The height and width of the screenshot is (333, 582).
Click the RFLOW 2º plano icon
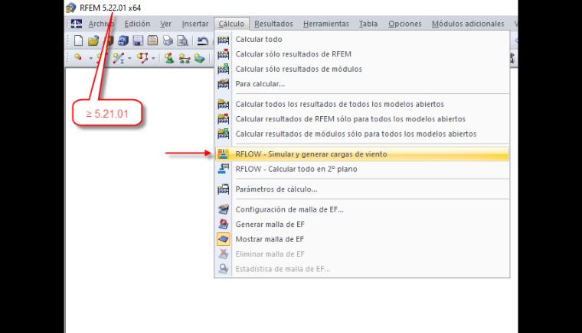[223, 169]
